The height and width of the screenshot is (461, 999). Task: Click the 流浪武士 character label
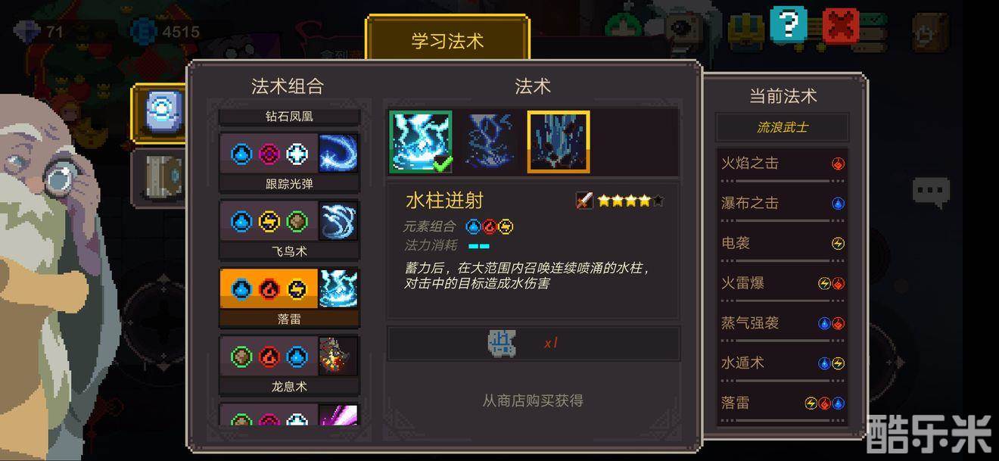[783, 127]
